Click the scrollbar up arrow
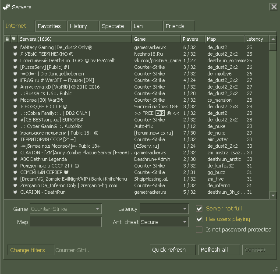Image resolution: width=280 pixels, height=274 pixels. (273, 39)
